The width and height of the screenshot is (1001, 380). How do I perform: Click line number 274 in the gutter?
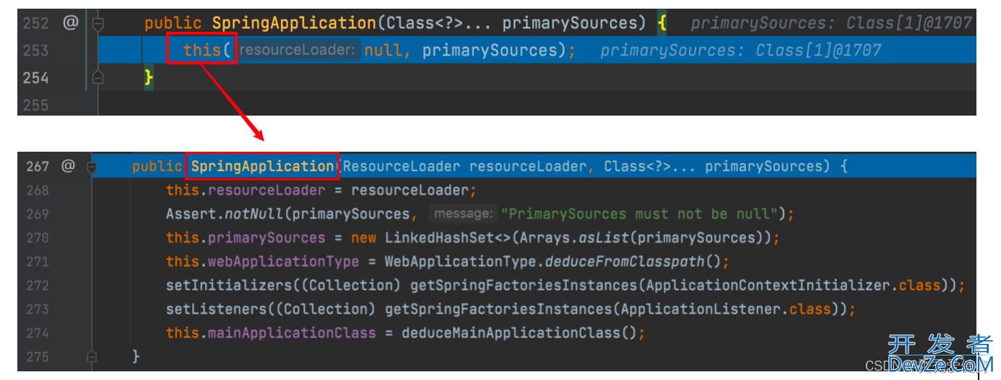click(x=37, y=334)
